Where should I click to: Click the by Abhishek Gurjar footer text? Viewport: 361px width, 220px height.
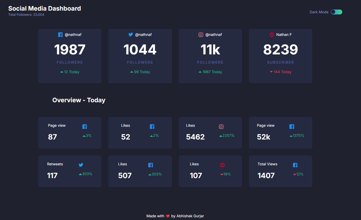click(187, 216)
